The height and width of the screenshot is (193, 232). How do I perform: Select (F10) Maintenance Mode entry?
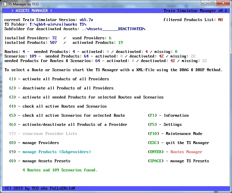[x=175, y=134]
